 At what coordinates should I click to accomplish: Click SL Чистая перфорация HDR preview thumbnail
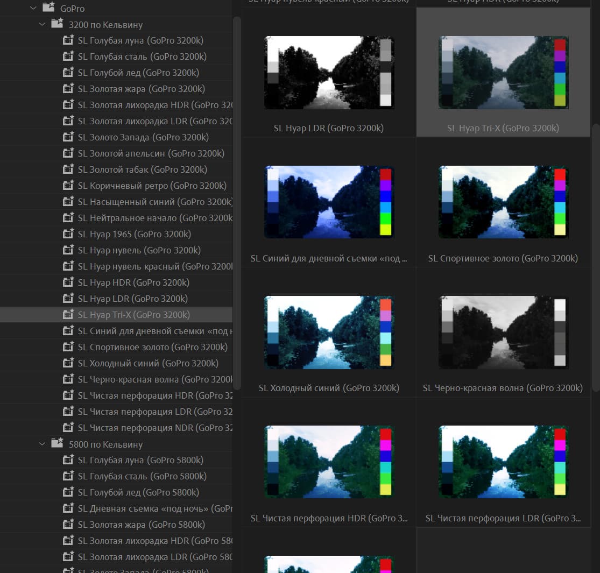[329, 462]
